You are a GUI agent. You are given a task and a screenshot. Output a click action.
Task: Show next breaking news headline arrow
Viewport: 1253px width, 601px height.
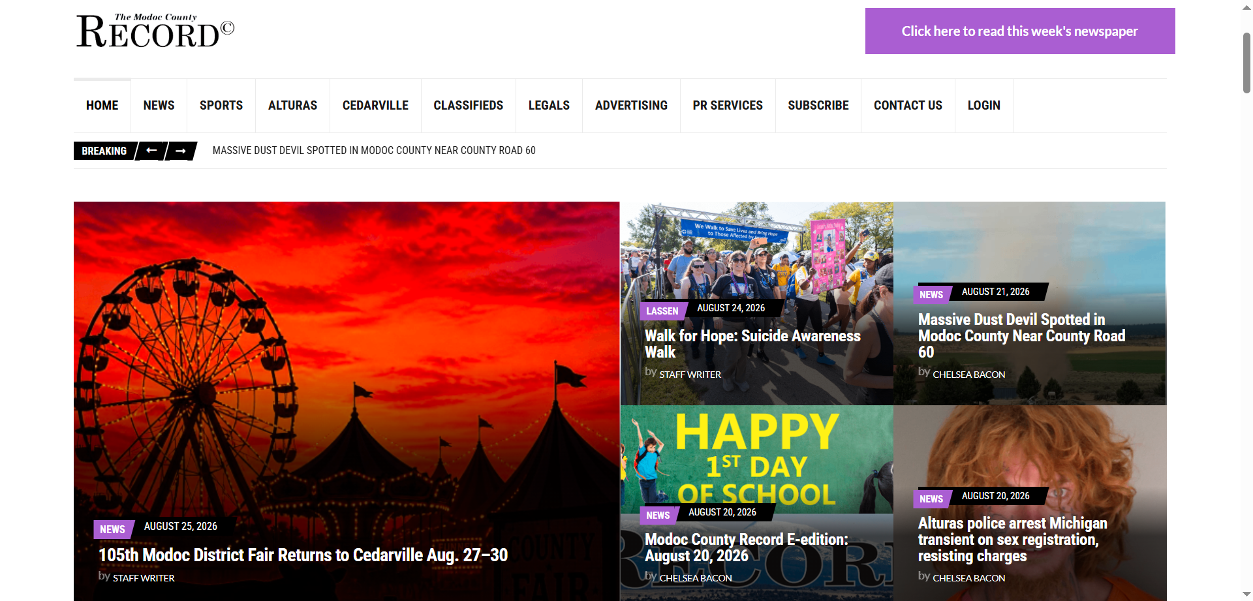181,151
